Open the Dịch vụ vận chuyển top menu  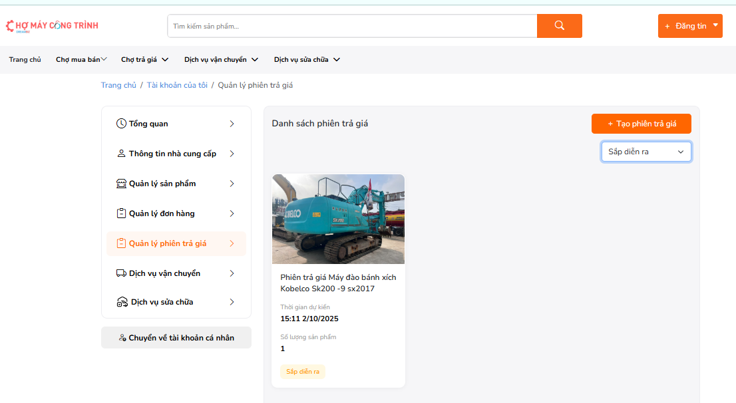pyautogui.click(x=221, y=60)
